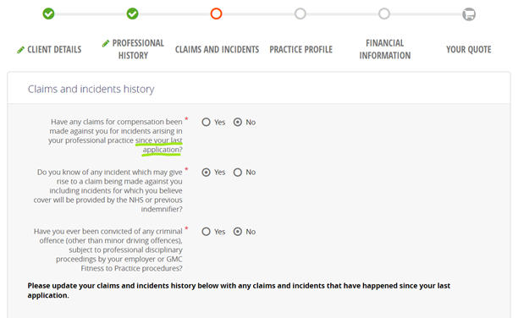518x318 pixels.
Task: Click the orange circle above Claims and Incidents
Action: 217,14
